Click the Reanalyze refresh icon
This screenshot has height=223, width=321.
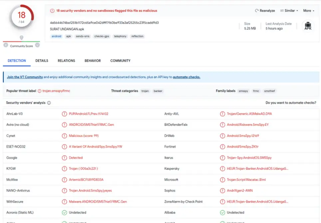[x=257, y=10]
